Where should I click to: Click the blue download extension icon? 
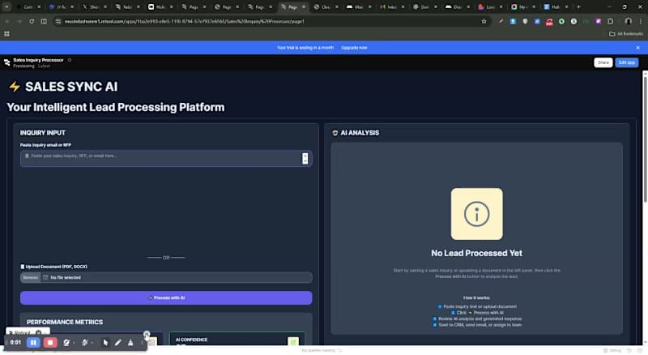[513, 21]
